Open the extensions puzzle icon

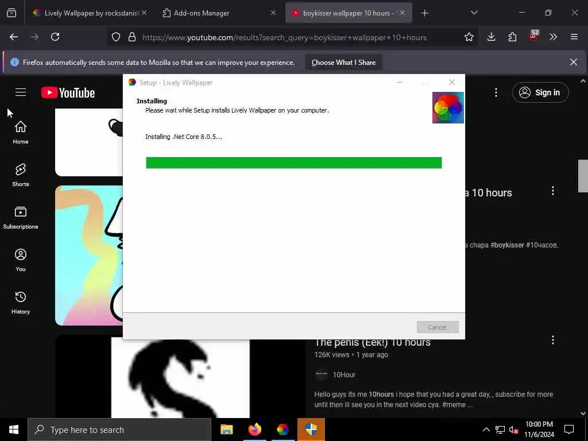[x=512, y=37]
